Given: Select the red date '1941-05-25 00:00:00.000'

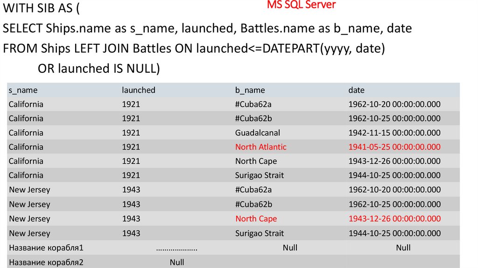Looking at the screenshot, I should click(x=394, y=147).
